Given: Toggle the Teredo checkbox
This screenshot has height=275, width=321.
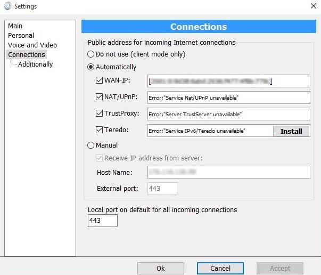Looking at the screenshot, I should pyautogui.click(x=100, y=130).
